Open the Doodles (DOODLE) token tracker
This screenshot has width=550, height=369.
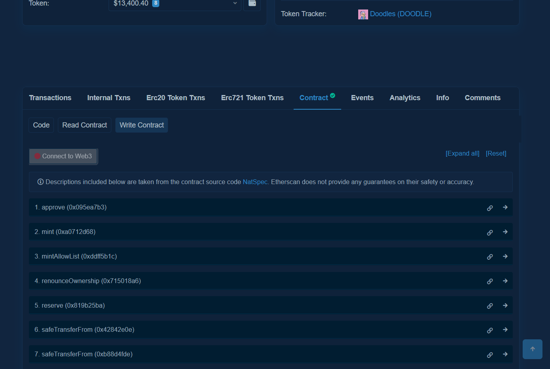(401, 14)
